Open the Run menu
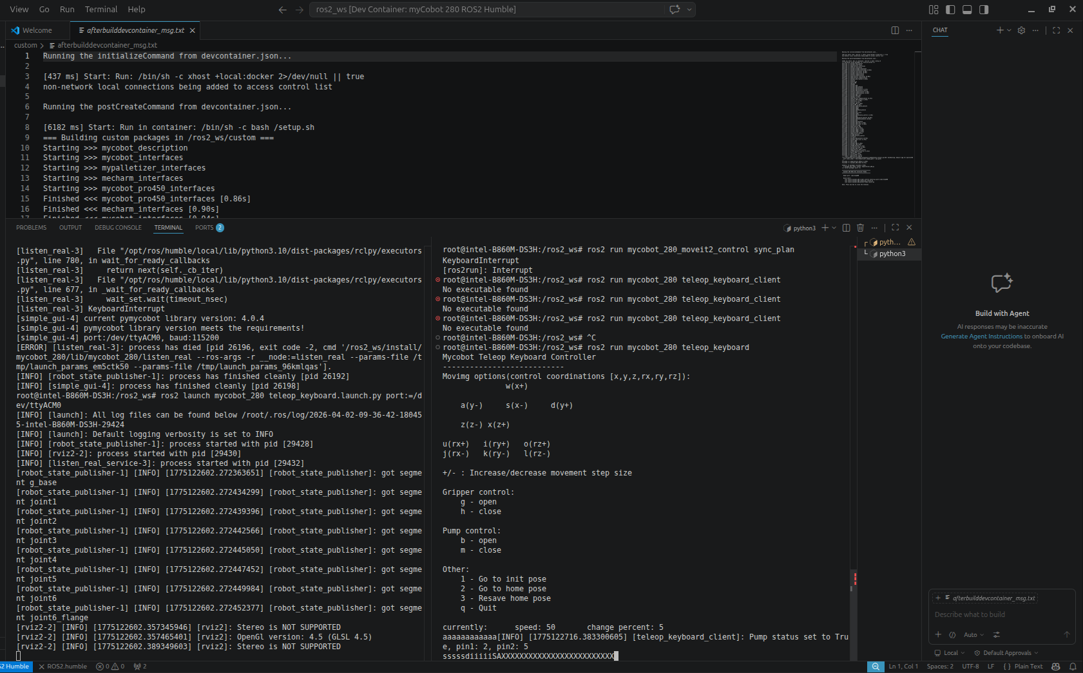 [67, 10]
